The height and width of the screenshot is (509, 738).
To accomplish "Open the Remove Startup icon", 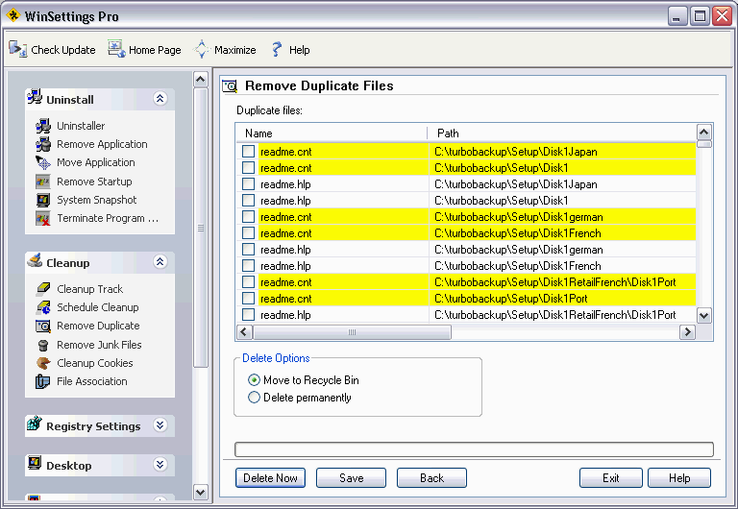I will click(43, 182).
